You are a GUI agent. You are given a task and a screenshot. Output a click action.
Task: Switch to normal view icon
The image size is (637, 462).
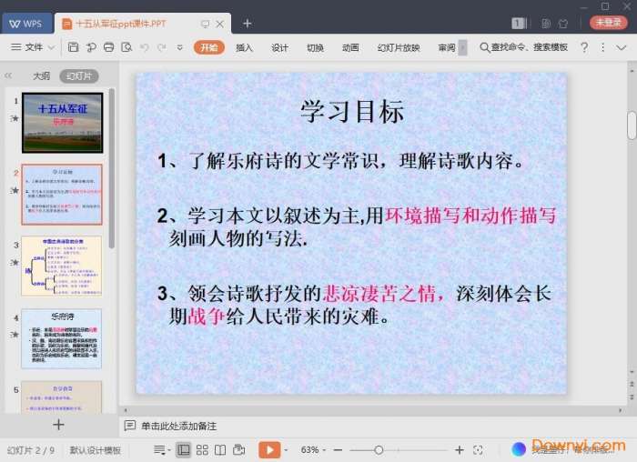pyautogui.click(x=184, y=450)
